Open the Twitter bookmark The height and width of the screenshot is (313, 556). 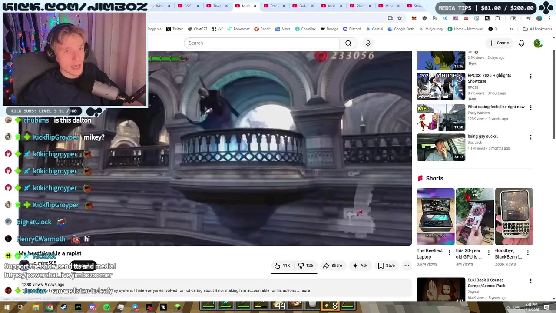click(175, 29)
